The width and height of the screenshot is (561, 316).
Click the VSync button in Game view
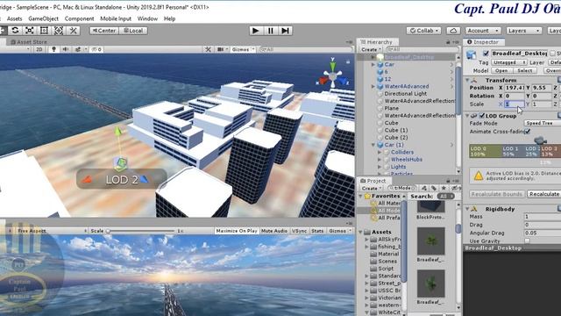coord(300,231)
